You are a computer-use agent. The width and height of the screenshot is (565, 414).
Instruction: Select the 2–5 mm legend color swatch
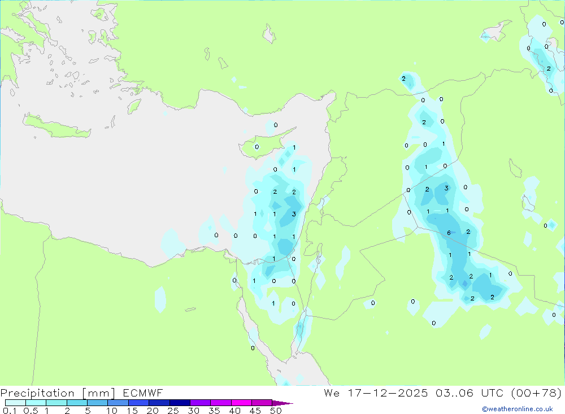pyautogui.click(x=77, y=403)
